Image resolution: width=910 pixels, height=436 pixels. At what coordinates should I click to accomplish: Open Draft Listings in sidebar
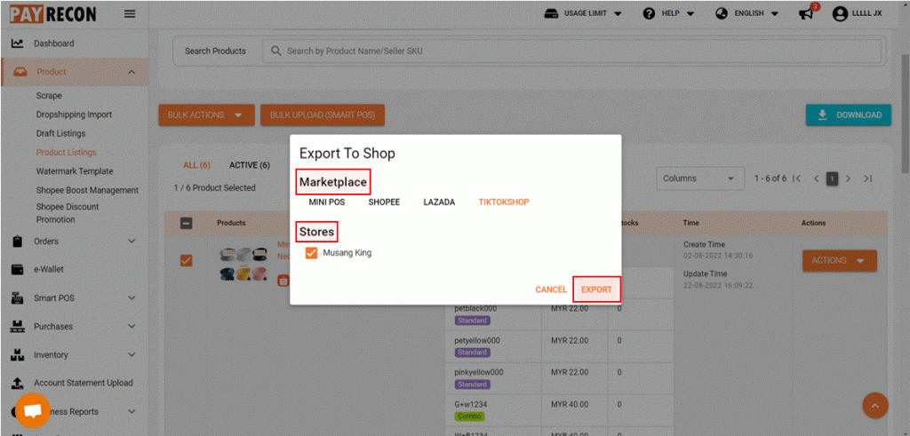pyautogui.click(x=60, y=133)
